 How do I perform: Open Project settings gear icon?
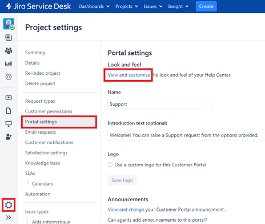pos(9,205)
